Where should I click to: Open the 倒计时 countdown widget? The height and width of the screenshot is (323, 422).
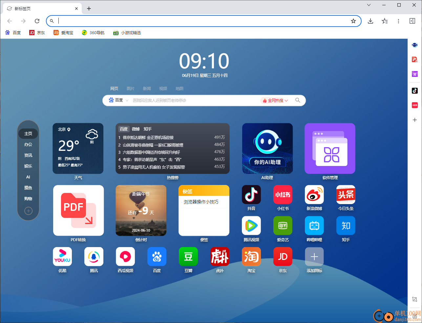141,210
